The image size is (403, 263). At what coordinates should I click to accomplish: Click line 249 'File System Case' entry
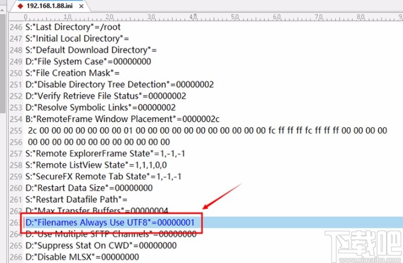pyautogui.click(x=88, y=62)
